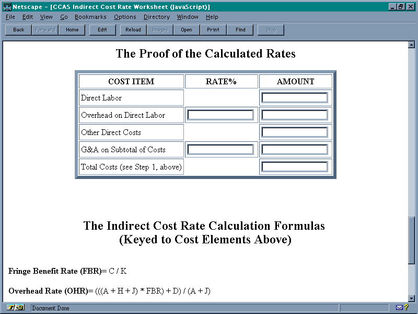Click the scroll up arrow on scrollbar

(411, 45)
